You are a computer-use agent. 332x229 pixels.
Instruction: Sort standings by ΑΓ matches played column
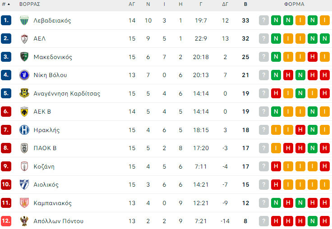[132, 4]
